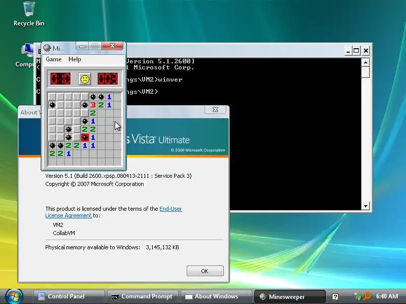This screenshot has height=304, width=406.
Task: Open the End-User License Agreement link
Action: [x=114, y=212]
